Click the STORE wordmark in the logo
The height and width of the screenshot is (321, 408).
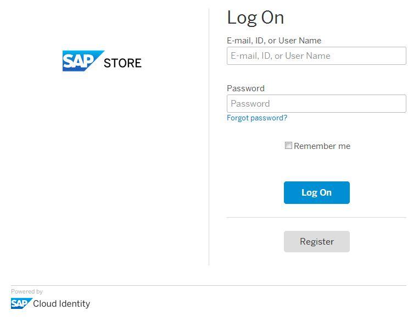tap(122, 63)
